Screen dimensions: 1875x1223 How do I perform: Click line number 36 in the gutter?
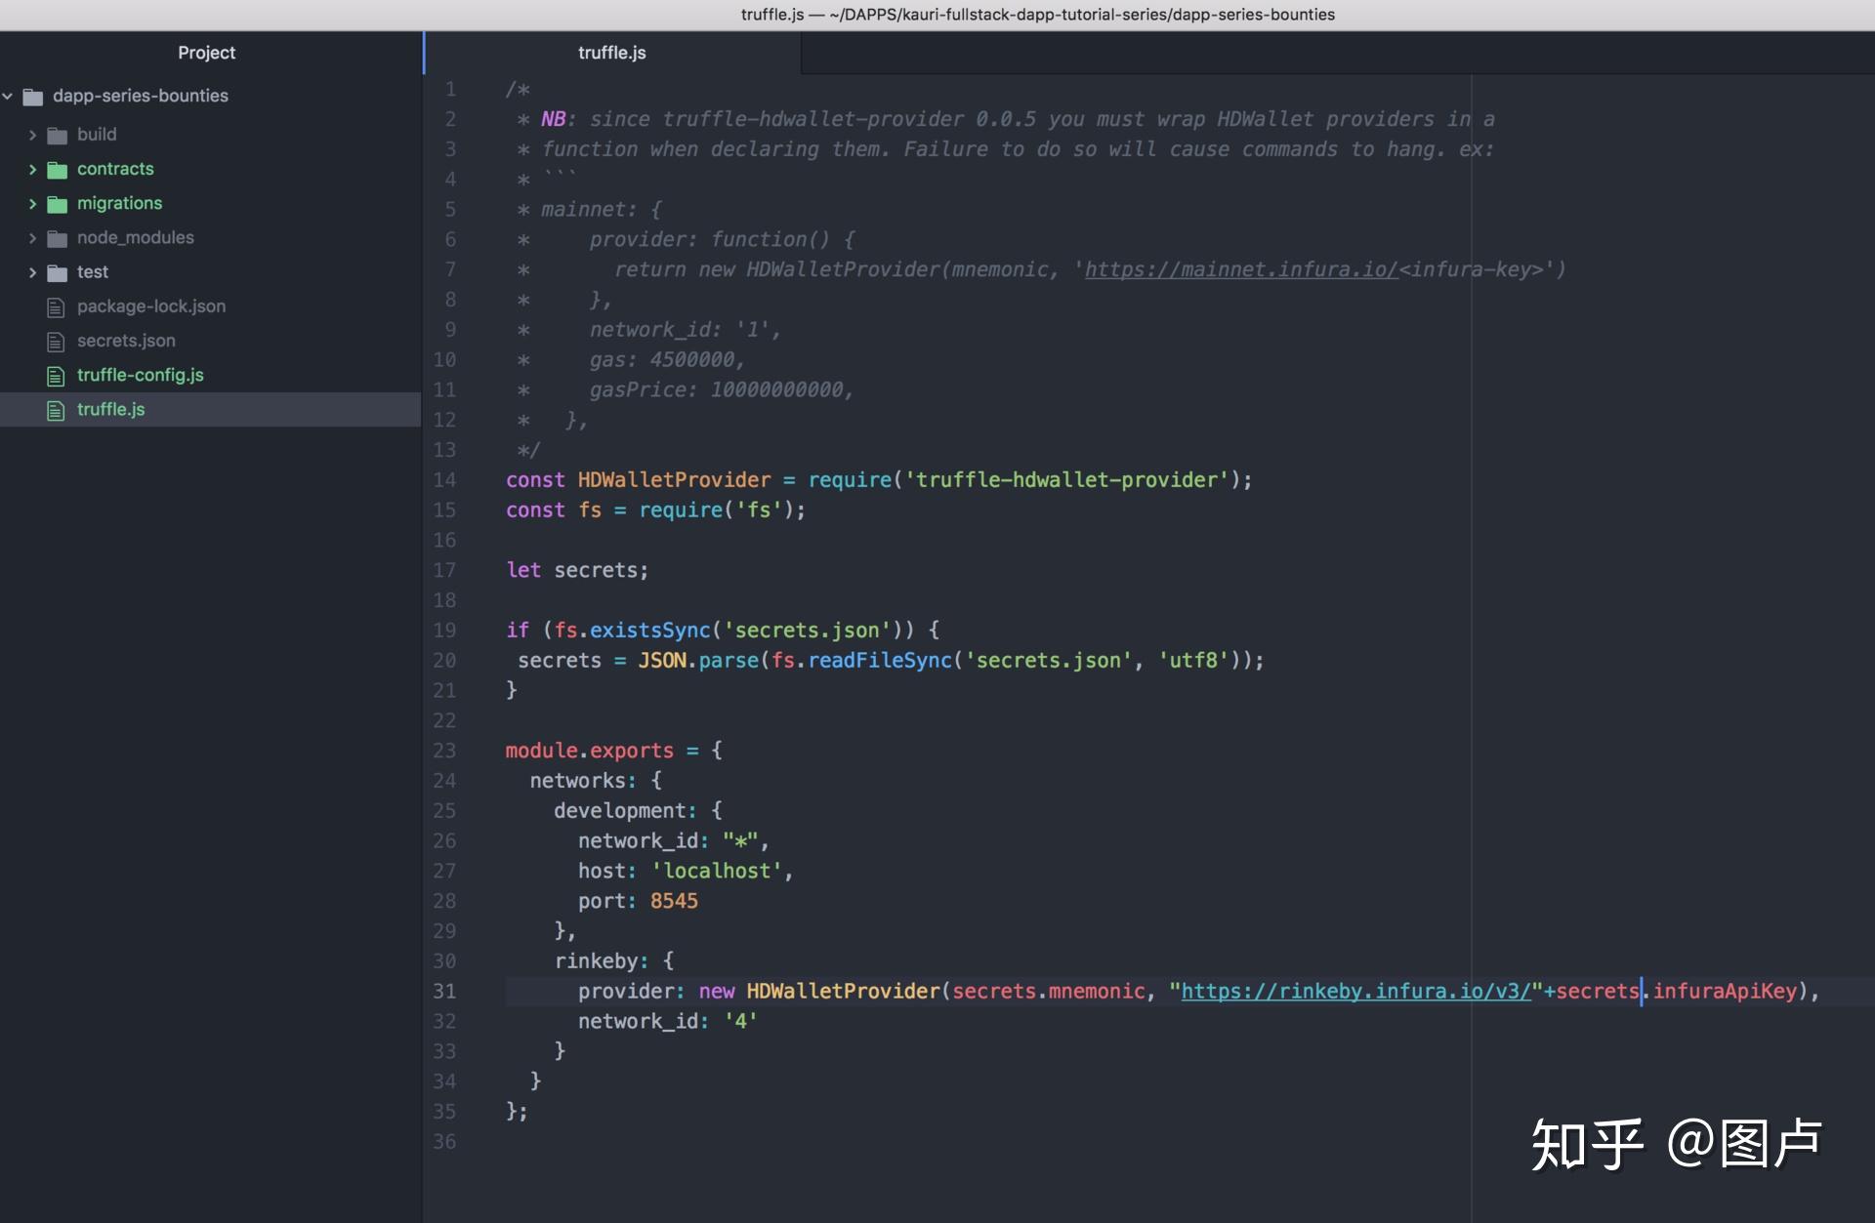tap(444, 1142)
